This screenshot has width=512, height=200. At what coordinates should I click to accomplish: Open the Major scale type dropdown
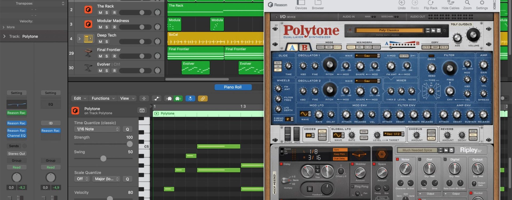(x=106, y=179)
